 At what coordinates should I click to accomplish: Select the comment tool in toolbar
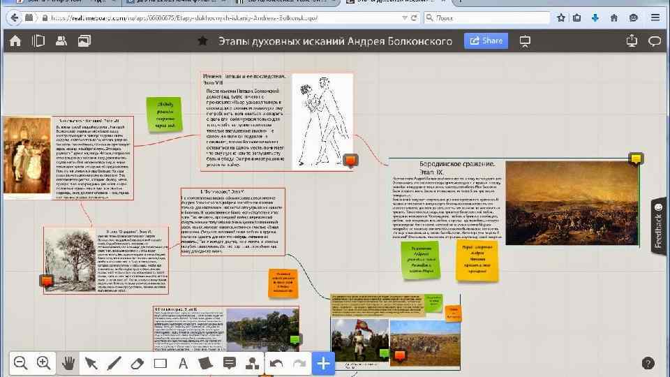(230, 363)
